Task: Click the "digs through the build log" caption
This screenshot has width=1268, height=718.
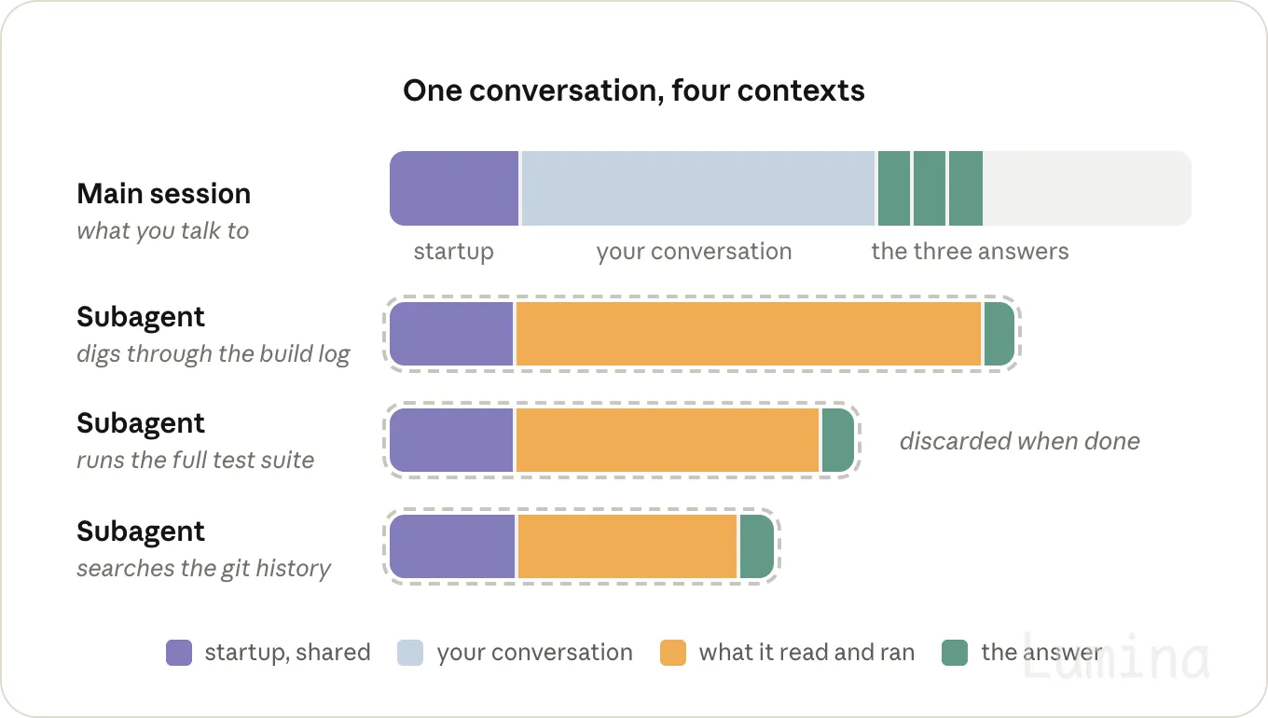Action: pos(214,354)
